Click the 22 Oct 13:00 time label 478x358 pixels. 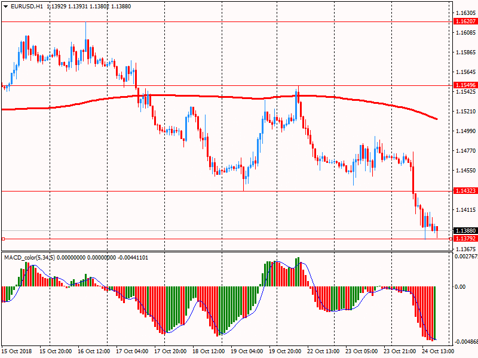click(323, 351)
